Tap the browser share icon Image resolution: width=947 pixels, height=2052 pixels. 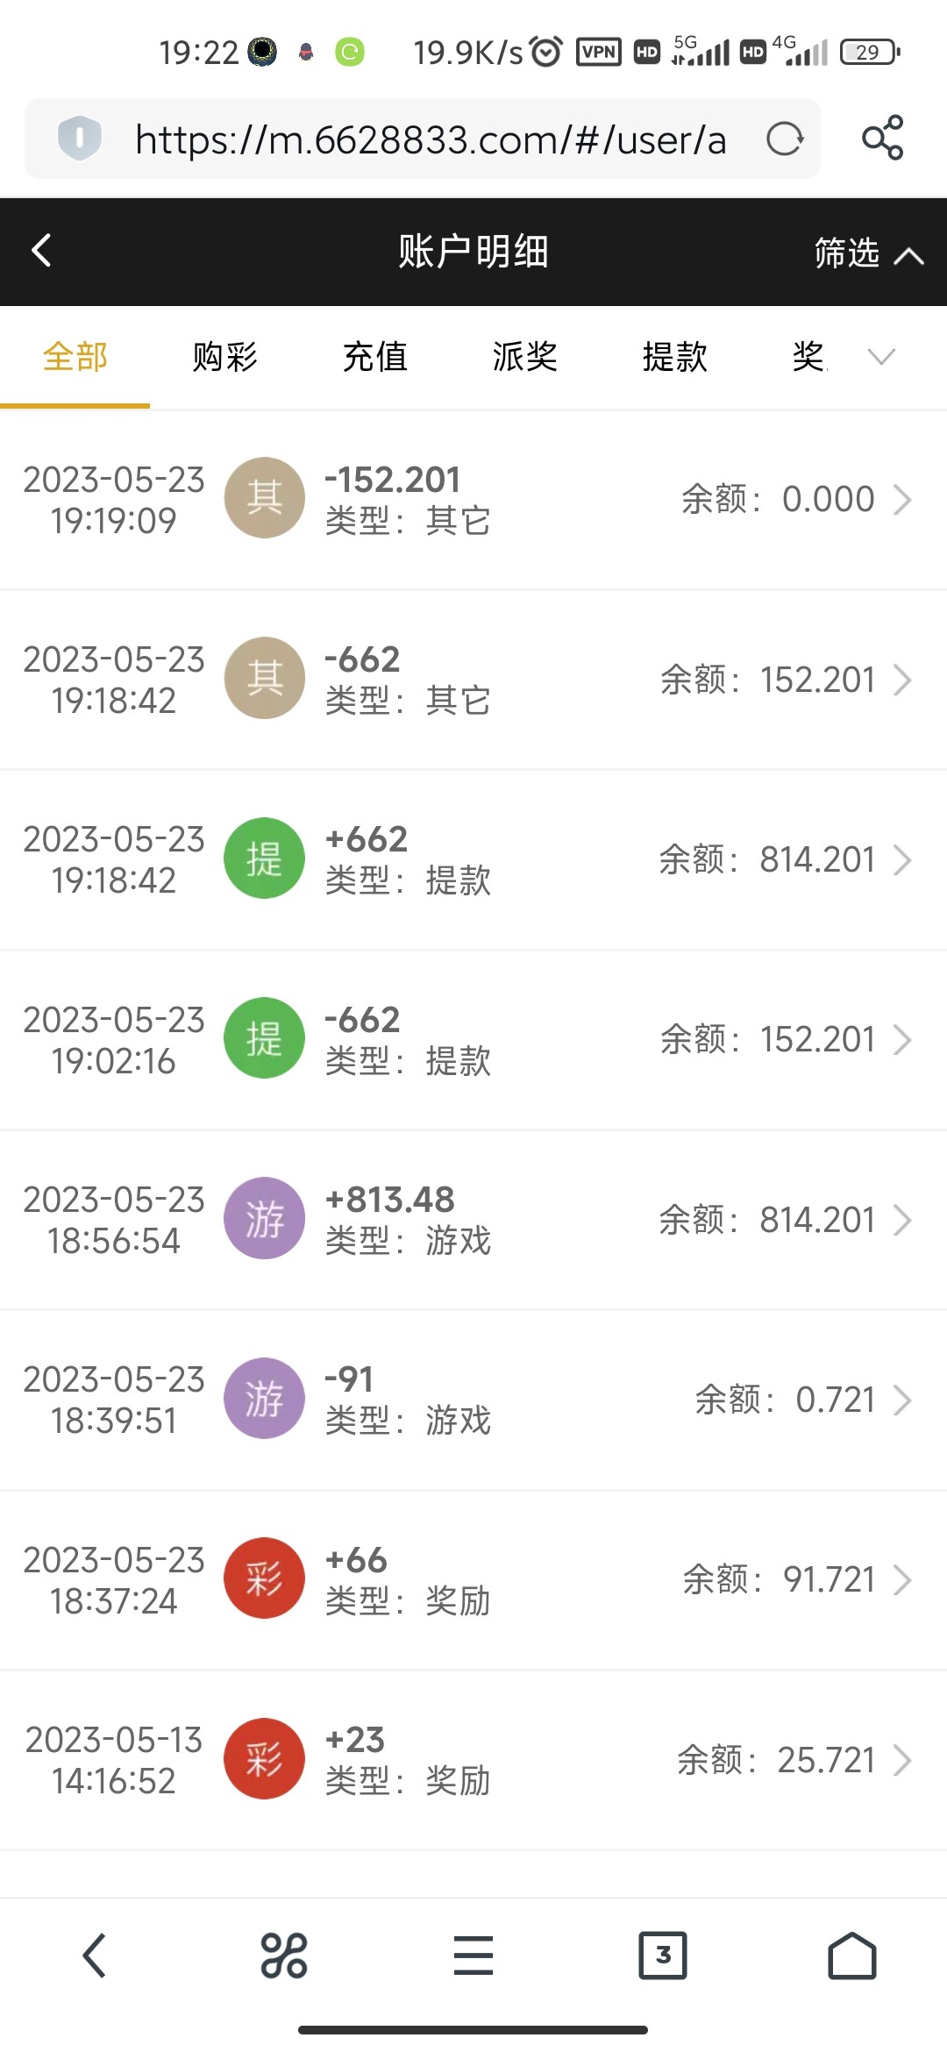click(x=882, y=138)
